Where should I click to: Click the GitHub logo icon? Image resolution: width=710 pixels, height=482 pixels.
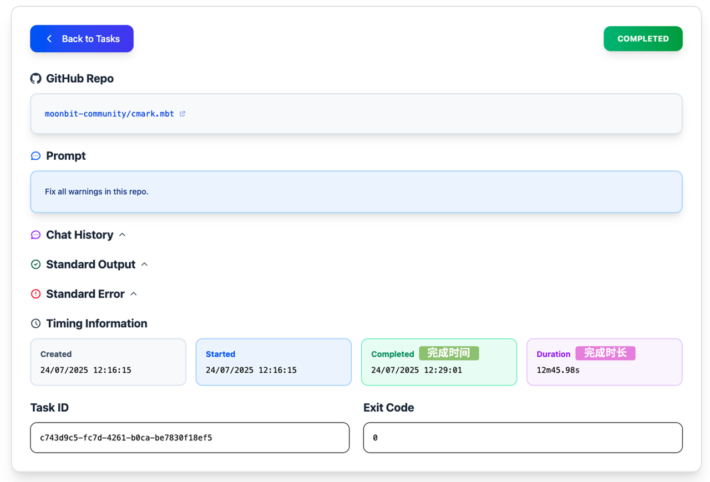[36, 79]
